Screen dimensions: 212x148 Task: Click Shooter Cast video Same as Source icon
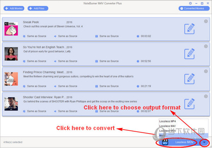coord(24,111)
